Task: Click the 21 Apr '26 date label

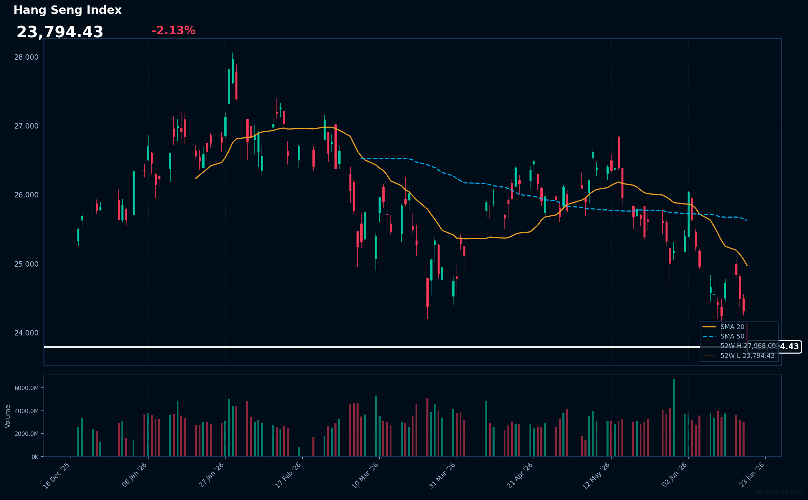Action: [520, 475]
